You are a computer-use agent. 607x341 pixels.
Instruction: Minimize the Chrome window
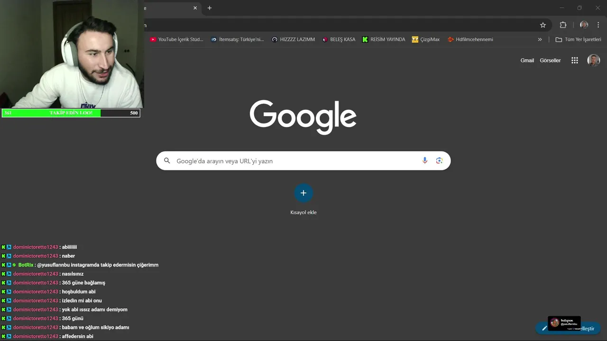[x=562, y=8]
